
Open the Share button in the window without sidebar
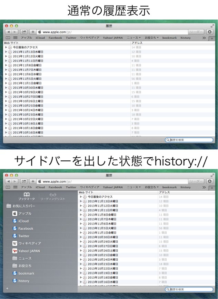point(24,32)
